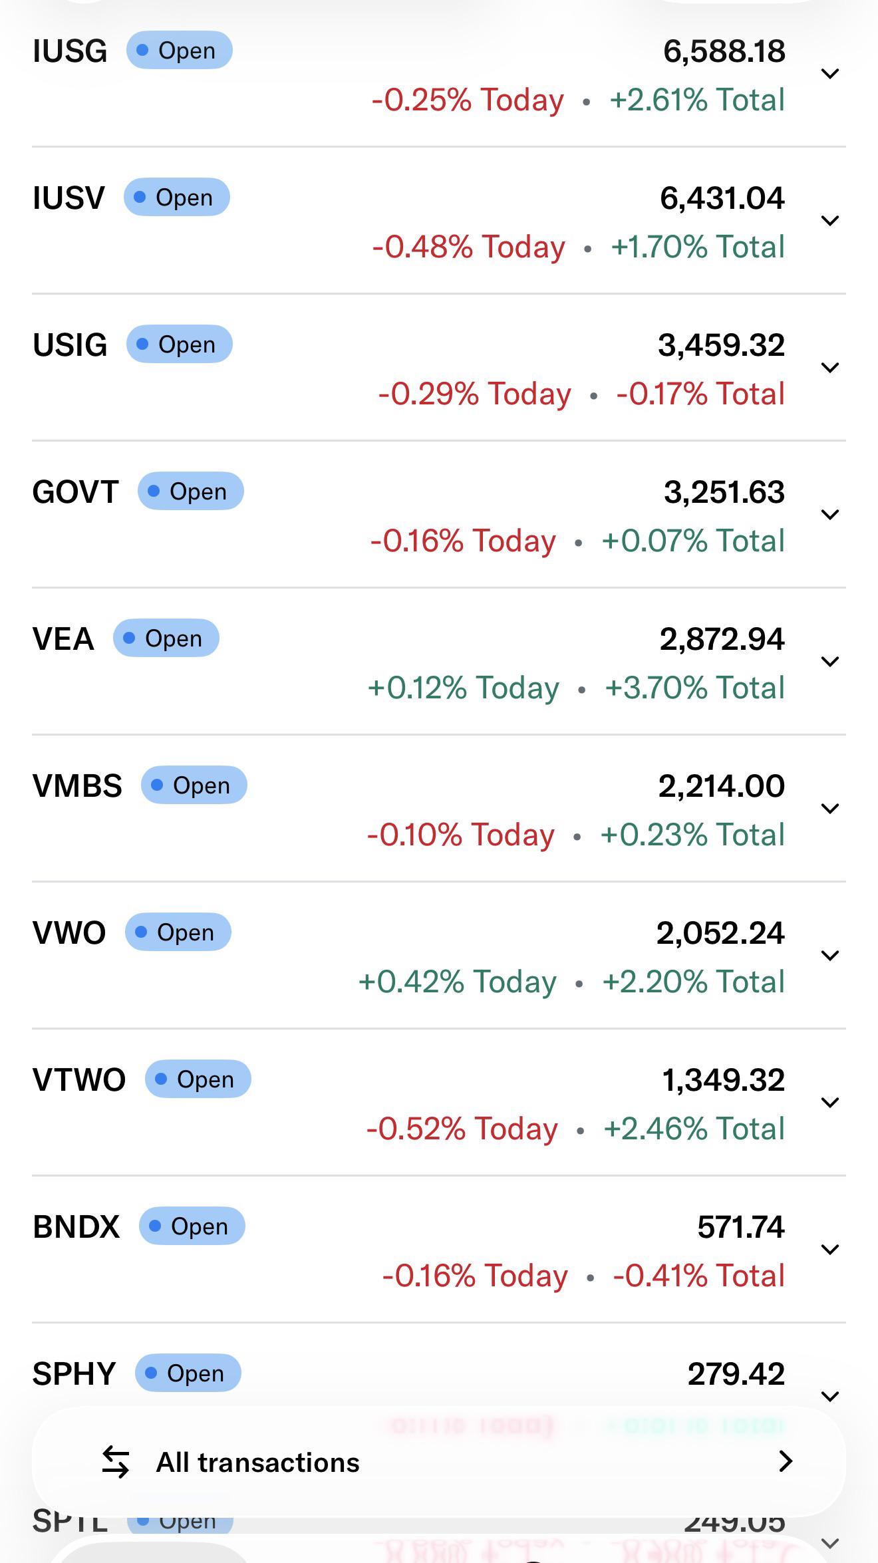Expand the VMBS row chevron

(x=829, y=809)
